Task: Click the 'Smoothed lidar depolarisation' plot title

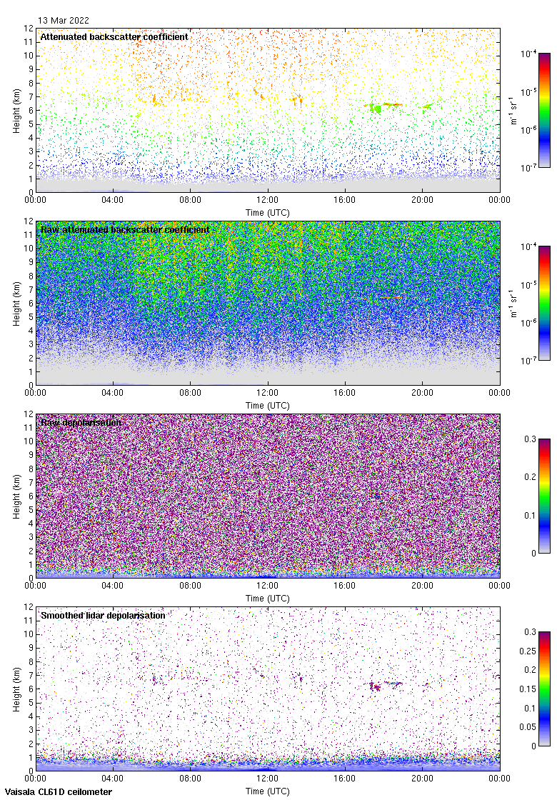Action: [x=103, y=615]
